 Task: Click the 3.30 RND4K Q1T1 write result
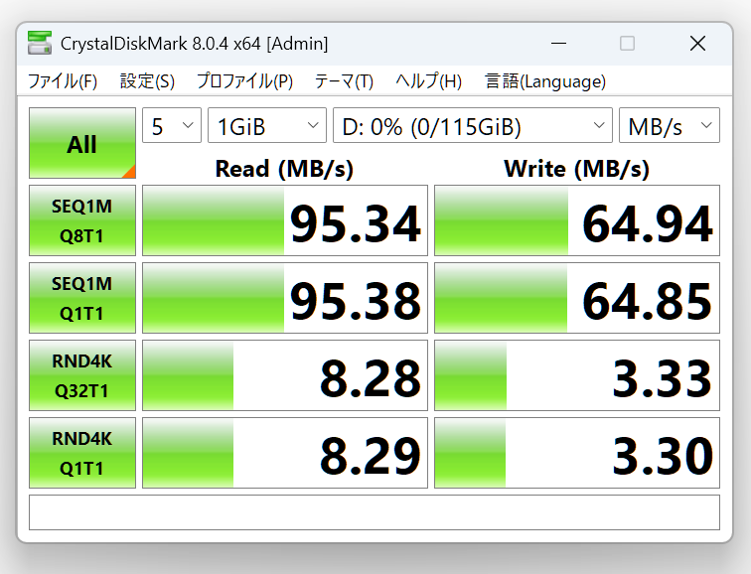(x=577, y=453)
